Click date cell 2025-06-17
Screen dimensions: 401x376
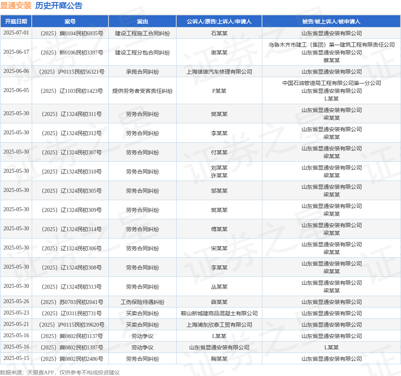16,52
